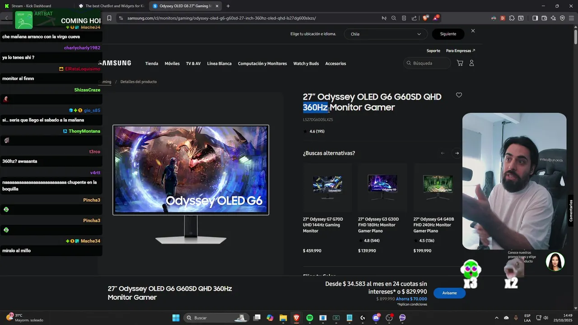Click the Búsqueda search field
This screenshot has width=578, height=325.
427,63
